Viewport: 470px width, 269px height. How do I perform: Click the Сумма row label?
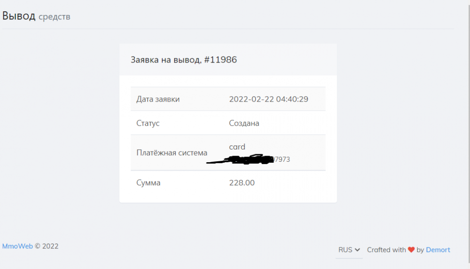pos(148,183)
